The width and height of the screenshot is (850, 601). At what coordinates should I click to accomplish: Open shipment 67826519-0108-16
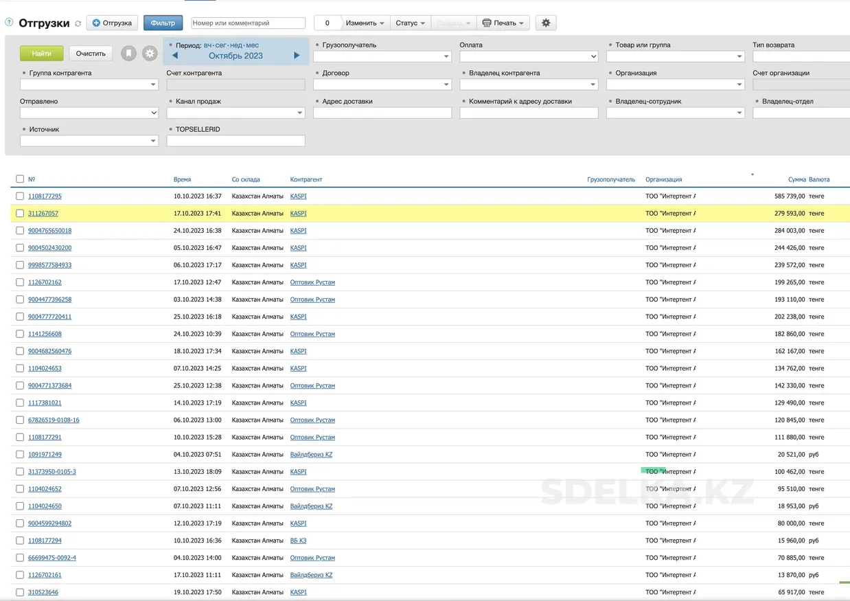[x=54, y=420]
